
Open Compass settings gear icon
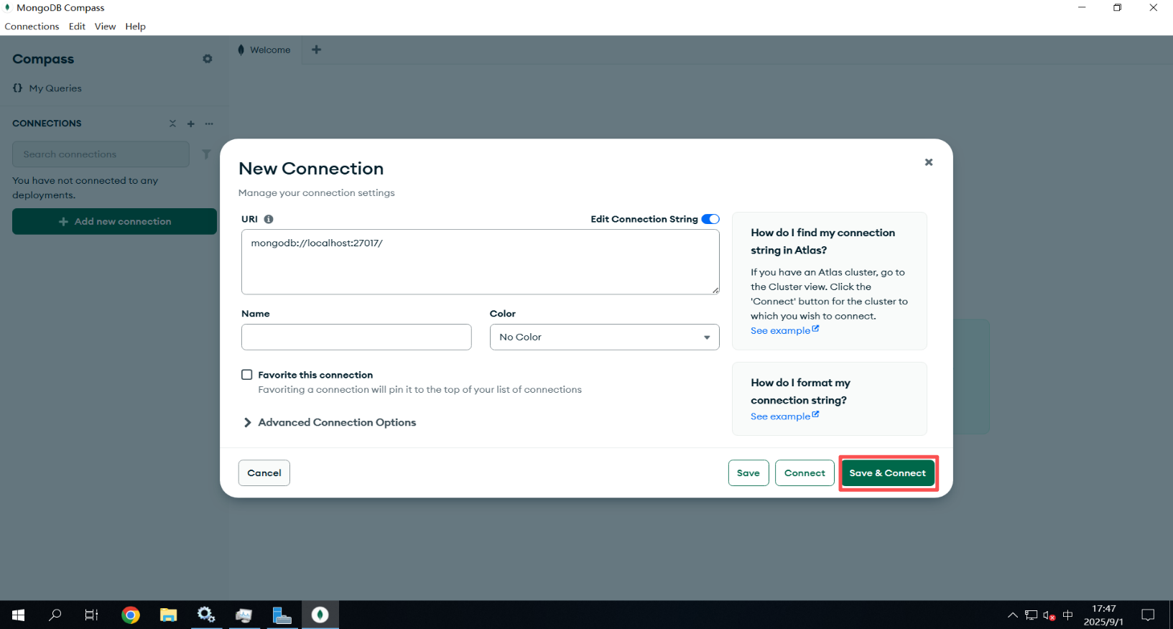(x=208, y=59)
